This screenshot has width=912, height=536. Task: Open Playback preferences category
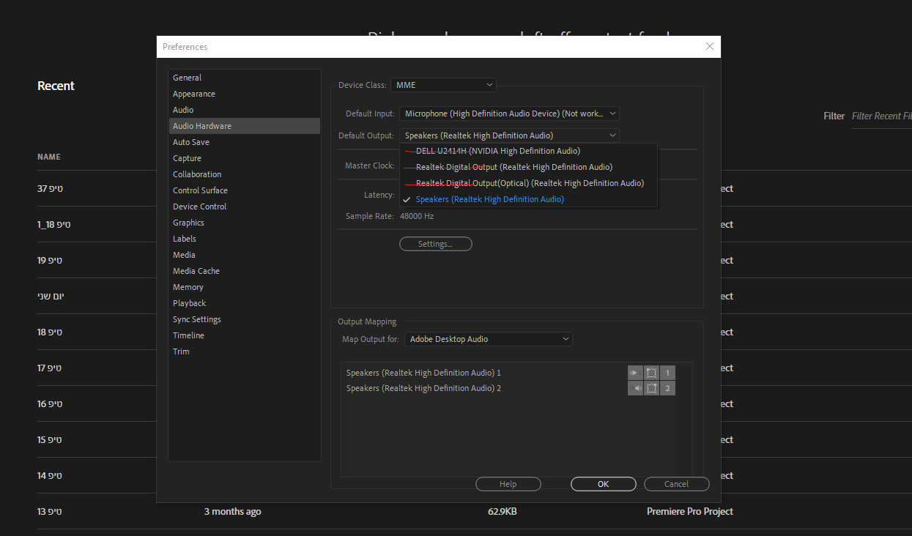tap(245, 303)
